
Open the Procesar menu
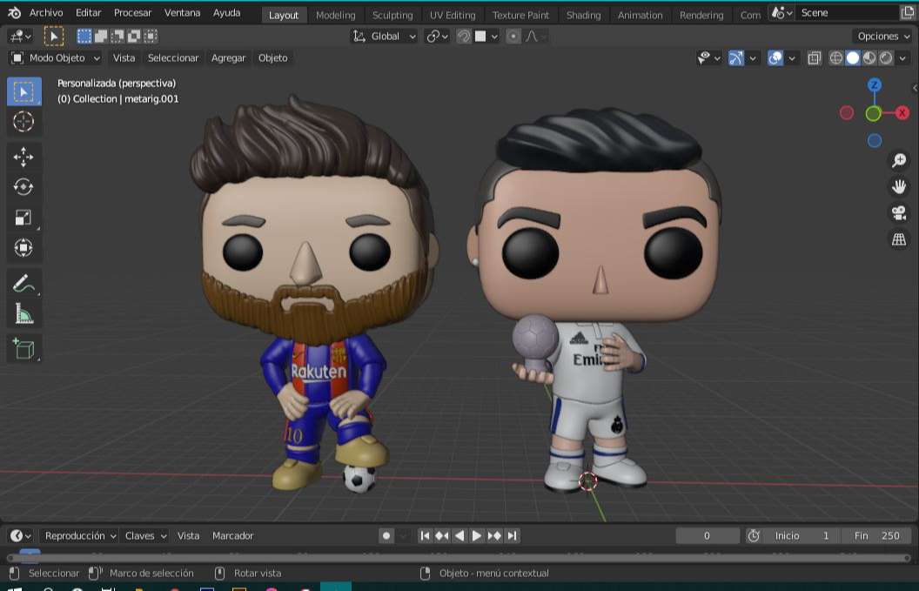[132, 13]
